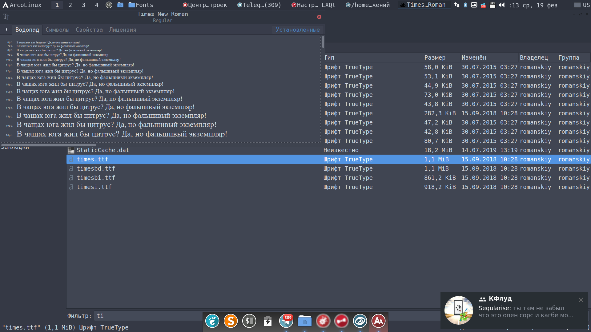This screenshot has width=591, height=332.
Task: Open the Font viewer (Aa) icon in dock
Action: tap(379, 321)
